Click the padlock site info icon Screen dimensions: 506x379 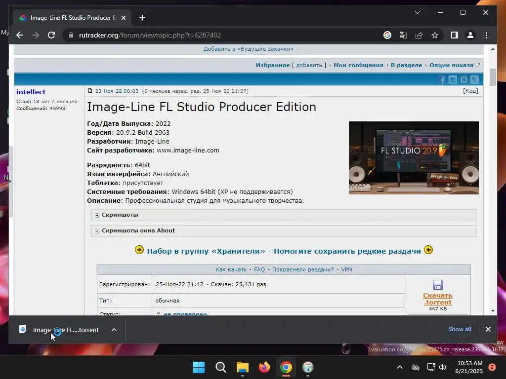[71, 35]
